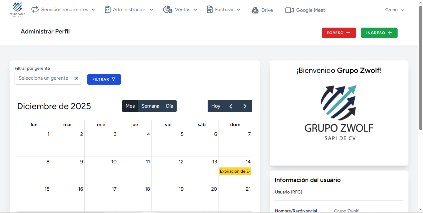Click the green INGRESO button
Image resolution: width=423 pixels, height=213 pixels.
tap(379, 33)
